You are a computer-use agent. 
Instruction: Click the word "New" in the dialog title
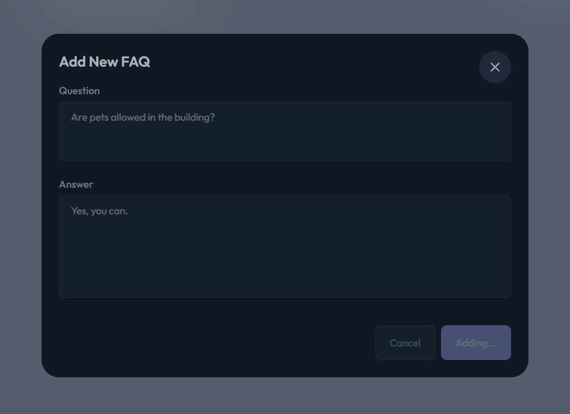pyautogui.click(x=103, y=62)
